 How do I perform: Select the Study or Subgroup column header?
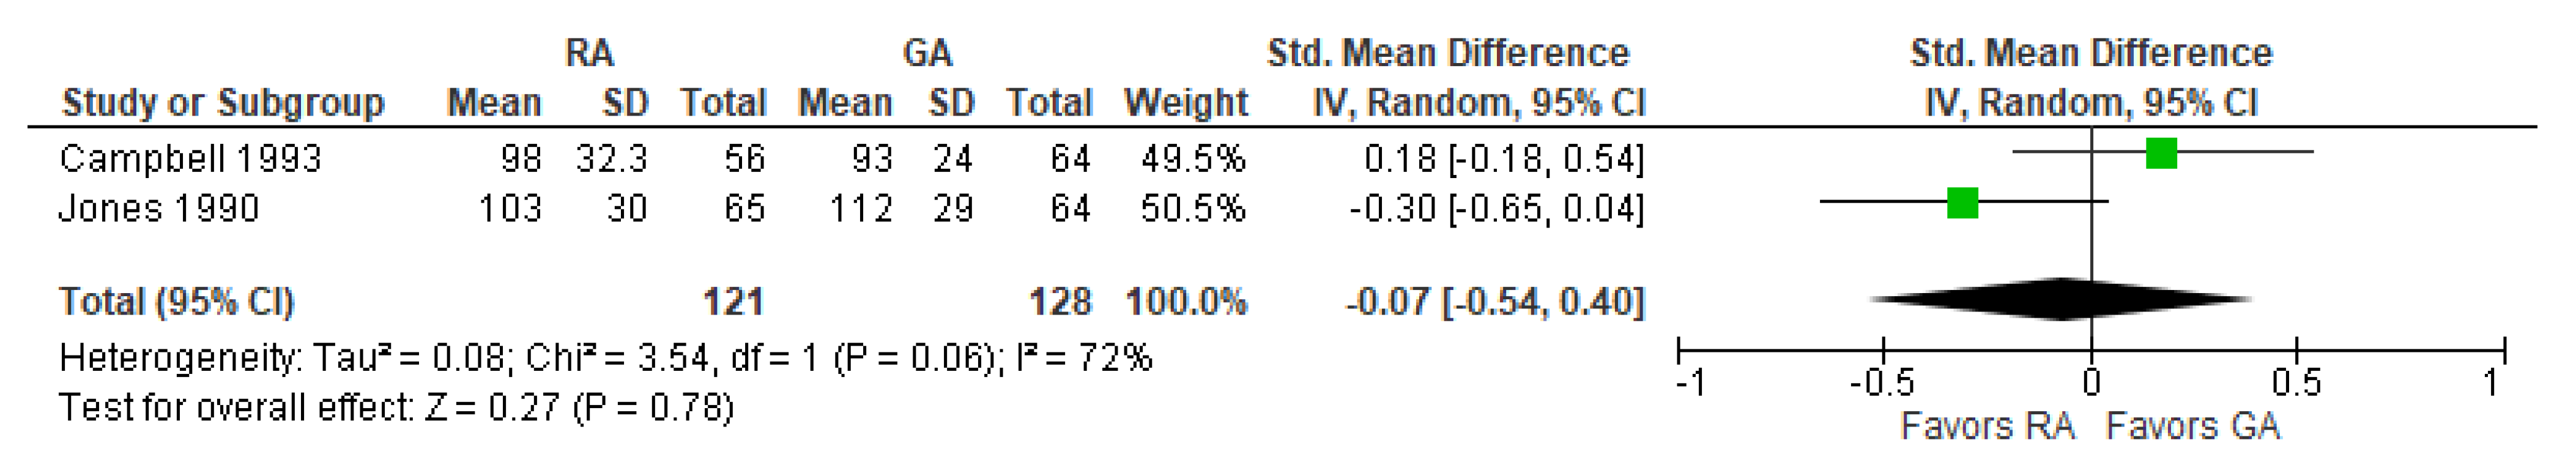coord(223,103)
